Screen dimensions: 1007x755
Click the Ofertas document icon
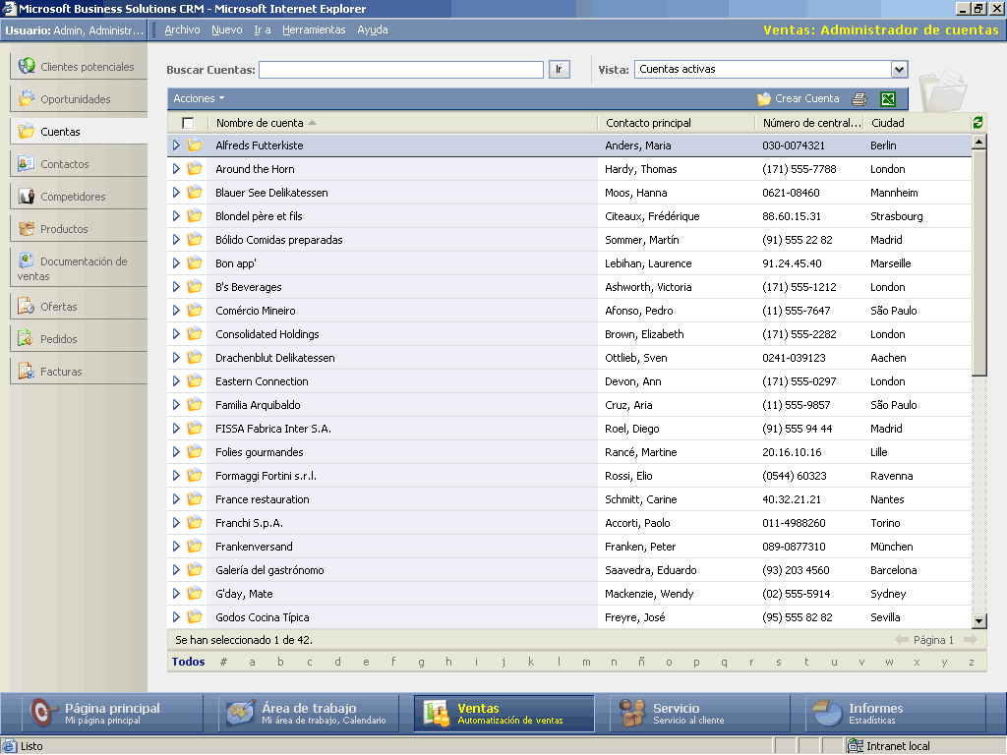tap(27, 307)
